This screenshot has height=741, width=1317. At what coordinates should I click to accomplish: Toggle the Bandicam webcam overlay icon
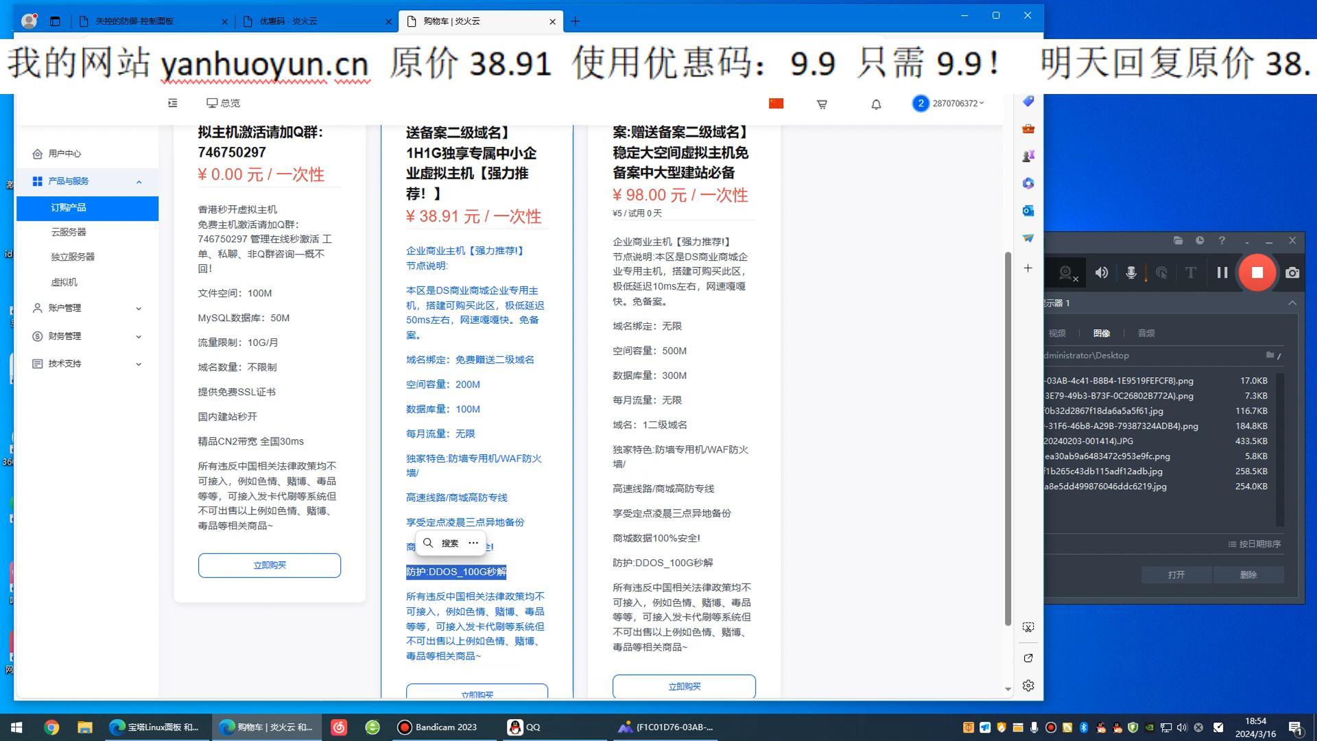click(1067, 273)
